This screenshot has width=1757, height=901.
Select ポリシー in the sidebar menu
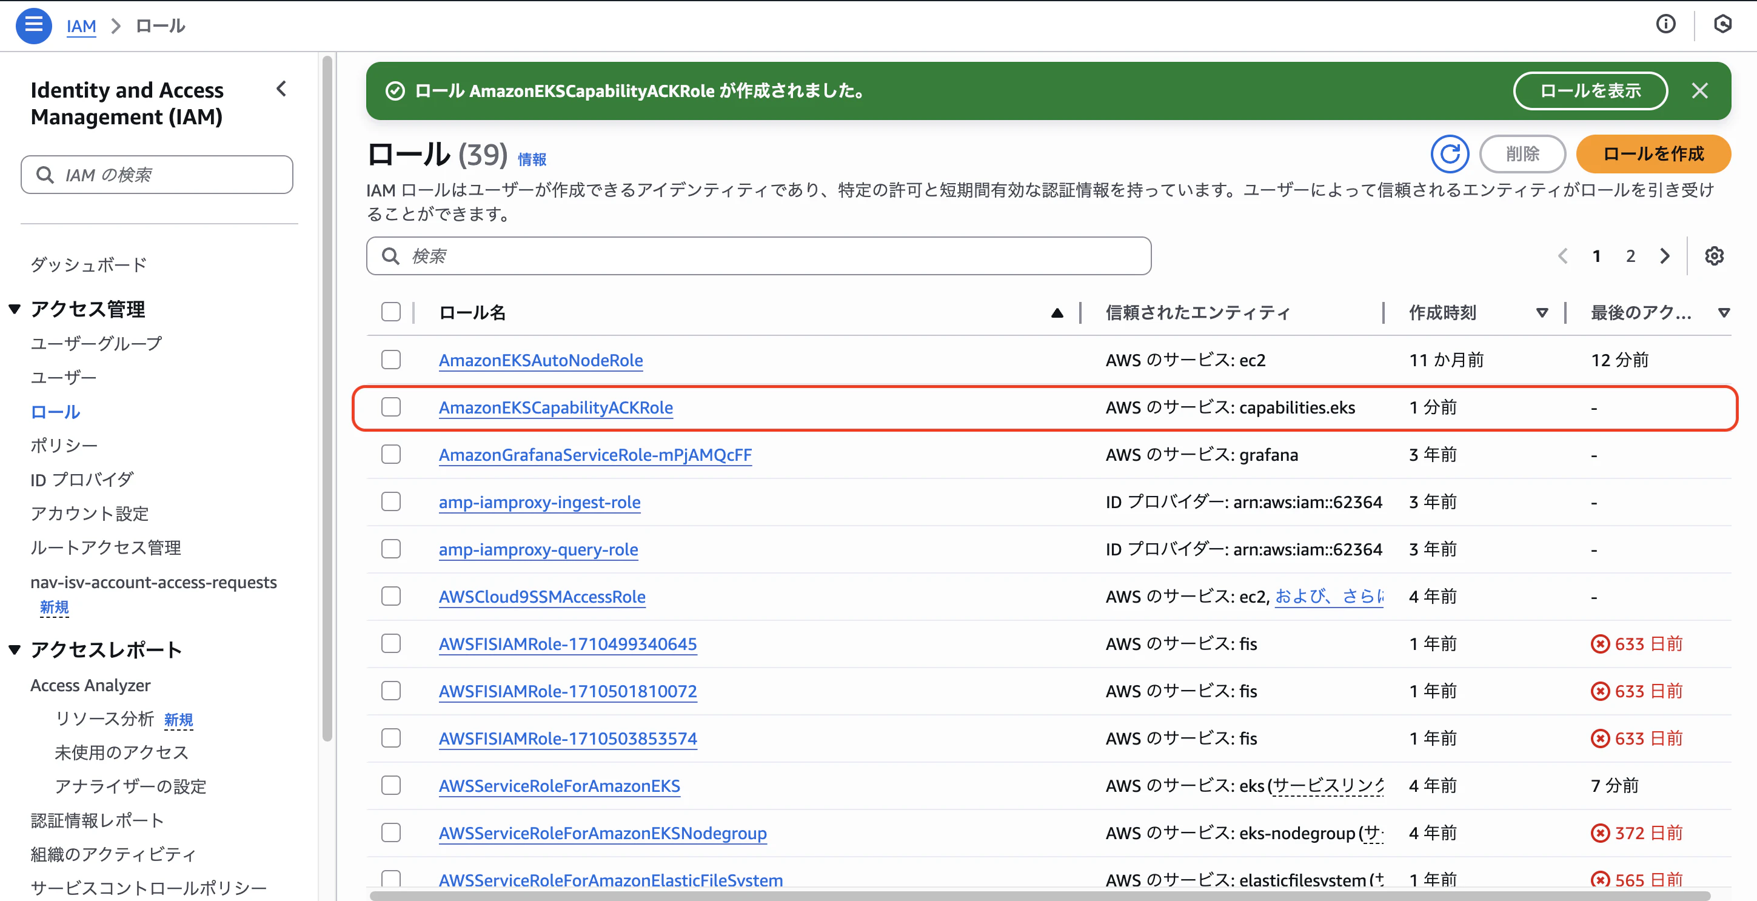point(64,444)
